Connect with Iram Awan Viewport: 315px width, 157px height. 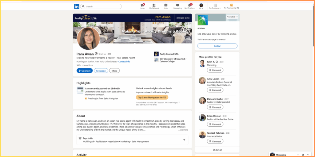tap(84, 71)
